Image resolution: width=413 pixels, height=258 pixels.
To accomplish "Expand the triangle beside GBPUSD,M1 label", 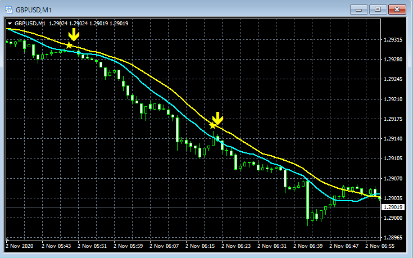I will click(x=10, y=24).
